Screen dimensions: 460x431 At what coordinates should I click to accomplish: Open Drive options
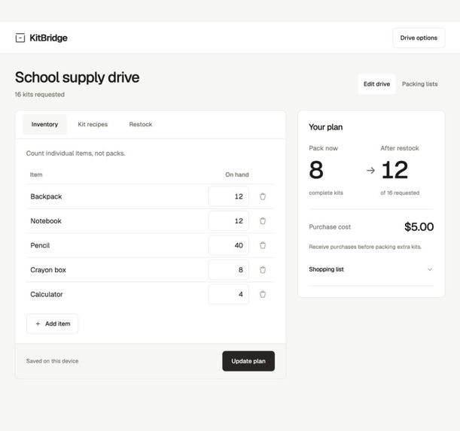point(419,38)
